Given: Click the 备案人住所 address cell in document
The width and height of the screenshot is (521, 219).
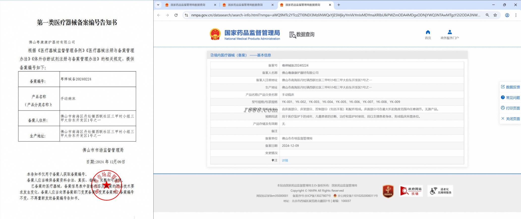Looking at the screenshot, I should pos(97,118).
